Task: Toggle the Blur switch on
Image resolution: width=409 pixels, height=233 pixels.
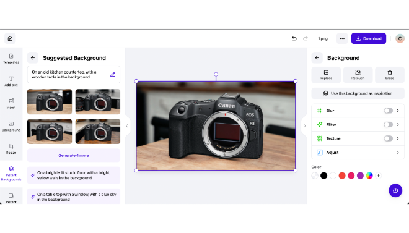Action: pyautogui.click(x=388, y=111)
